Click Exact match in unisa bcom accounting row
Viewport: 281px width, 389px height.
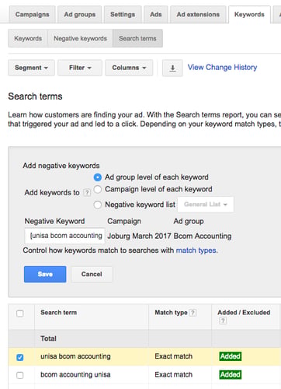pyautogui.click(x=174, y=356)
